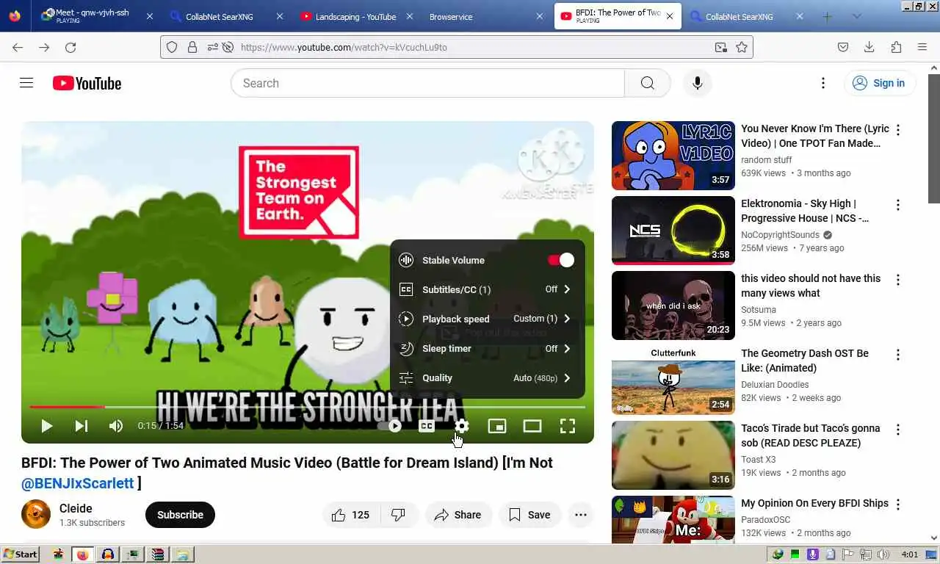Open options for Geometry Dash OST video
The width and height of the screenshot is (940, 564).
pyautogui.click(x=897, y=355)
